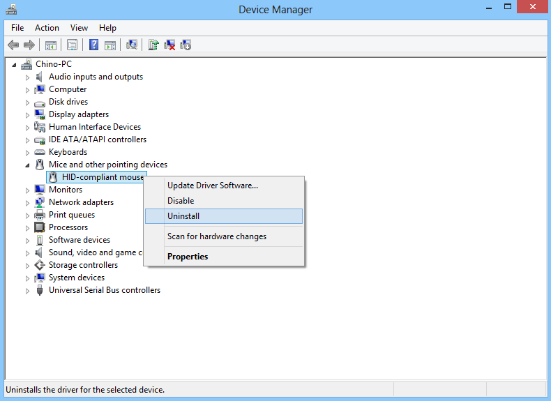Image resolution: width=551 pixels, height=401 pixels.
Task: Expand the Computer category arrow
Action: click(x=27, y=90)
